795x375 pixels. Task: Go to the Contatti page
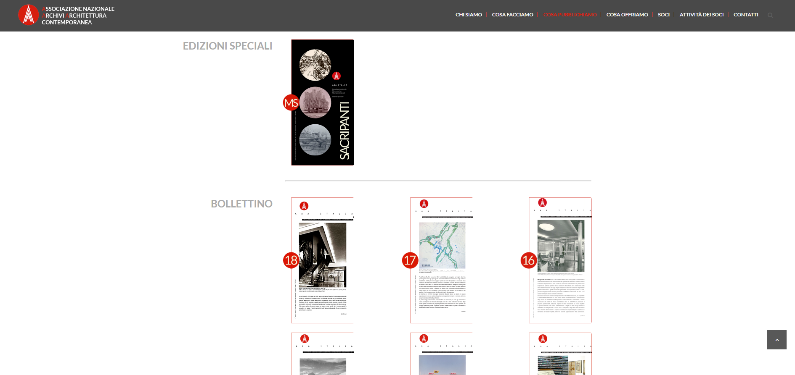[x=745, y=15]
